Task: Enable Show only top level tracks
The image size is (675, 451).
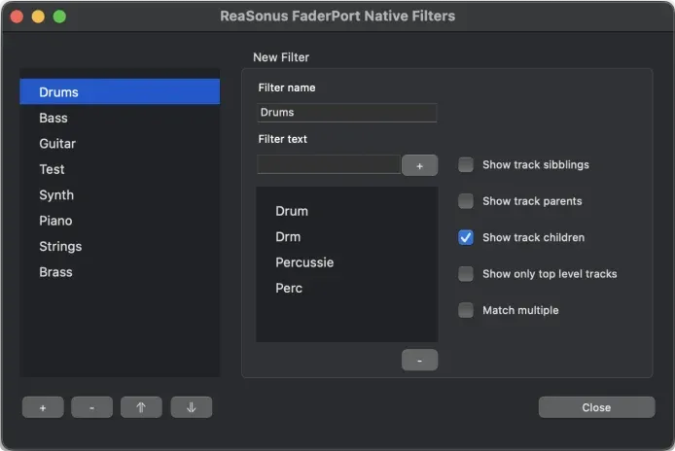Action: (x=466, y=274)
